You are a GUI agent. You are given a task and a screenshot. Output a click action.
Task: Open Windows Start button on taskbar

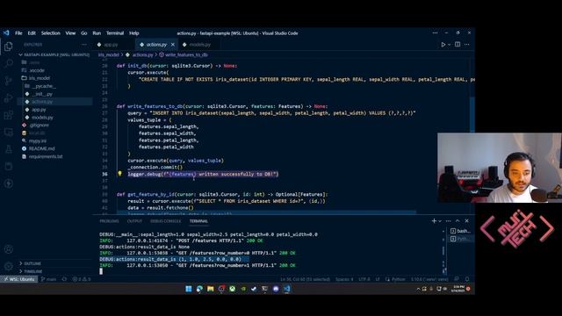click(x=189, y=289)
